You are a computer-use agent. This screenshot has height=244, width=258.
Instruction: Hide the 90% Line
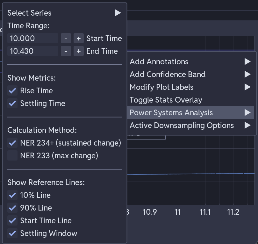tap(12, 208)
